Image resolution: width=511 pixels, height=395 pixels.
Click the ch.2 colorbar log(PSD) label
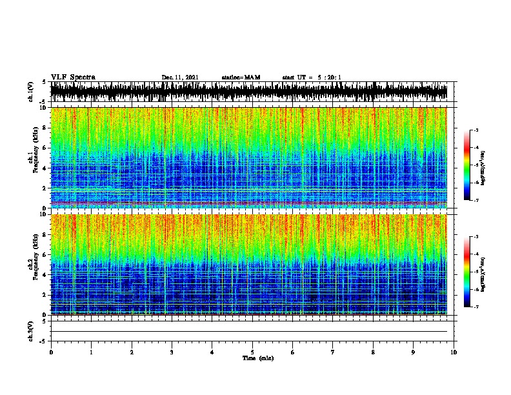pyautogui.click(x=483, y=274)
